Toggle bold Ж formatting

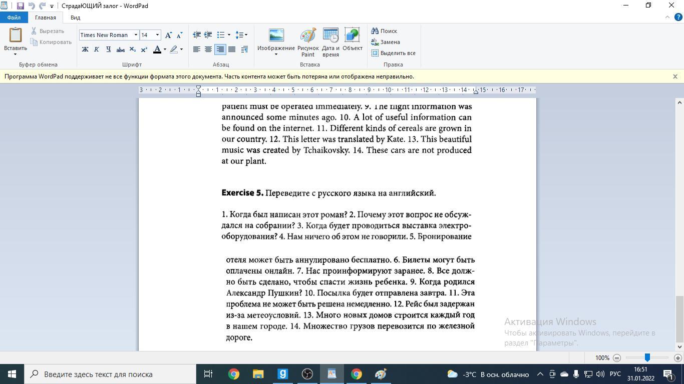coord(85,49)
